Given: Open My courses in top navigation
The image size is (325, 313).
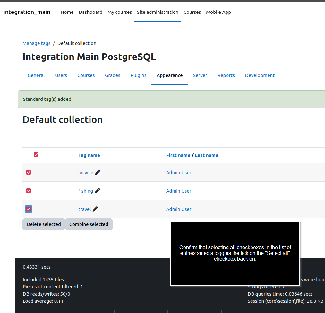Looking at the screenshot, I should point(120,12).
